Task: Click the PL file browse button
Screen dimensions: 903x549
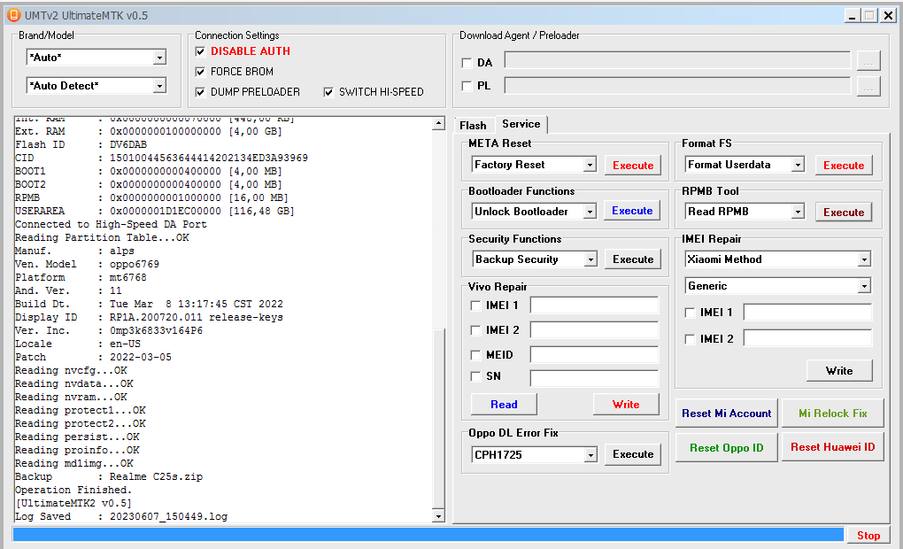Action: tap(868, 87)
